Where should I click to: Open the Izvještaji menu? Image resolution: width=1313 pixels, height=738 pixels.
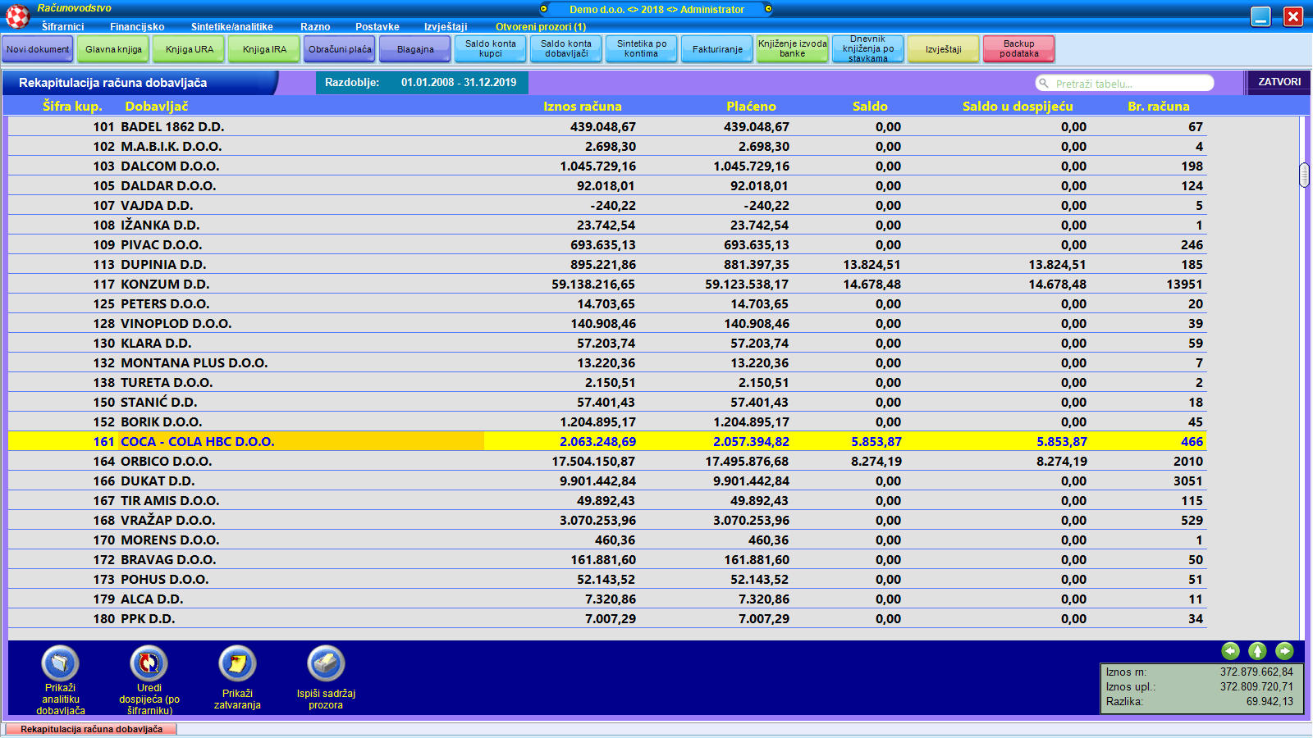(x=446, y=27)
